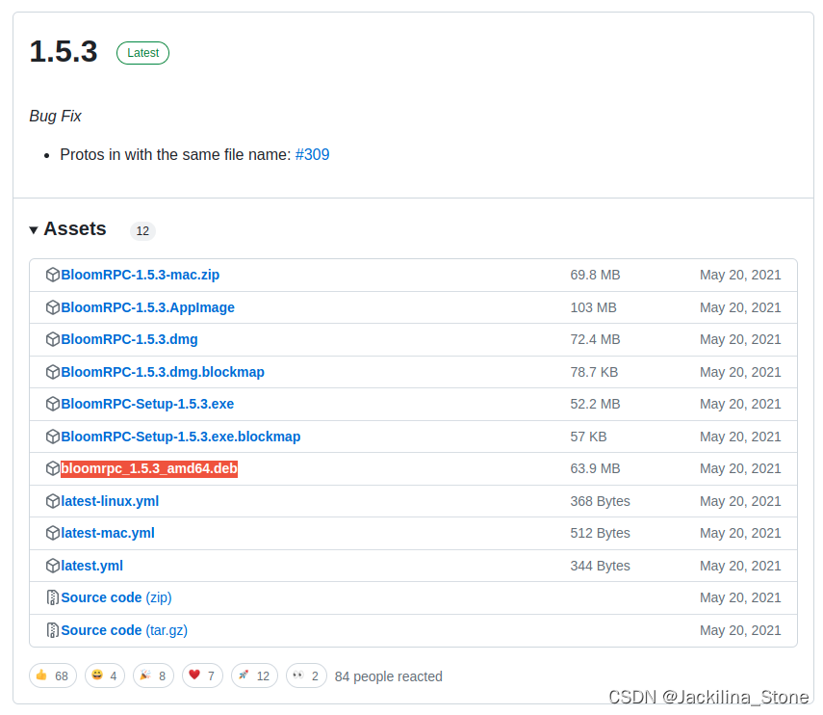The height and width of the screenshot is (715, 823).
Task: Click the 57 KB size value
Action: [x=588, y=437]
